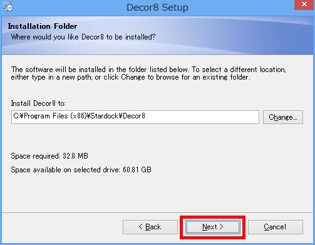Image resolution: width=315 pixels, height=245 pixels.
Task: Click the Decor8 Setup installer icon
Action: tap(8, 6)
